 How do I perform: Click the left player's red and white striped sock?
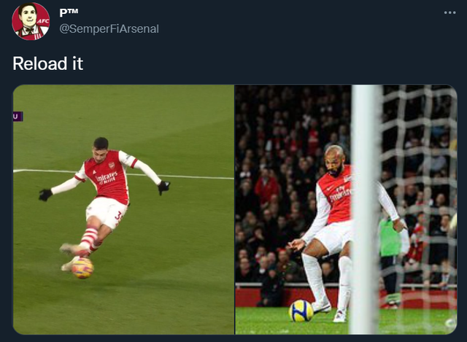[89, 238]
